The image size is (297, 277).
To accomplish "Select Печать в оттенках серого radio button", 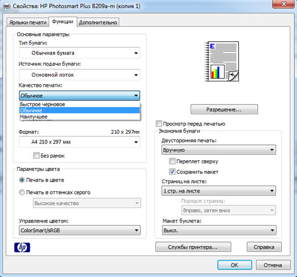I will click(22, 192).
